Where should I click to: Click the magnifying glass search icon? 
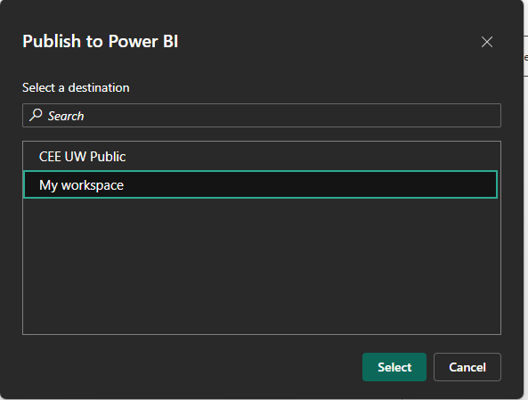pos(36,115)
